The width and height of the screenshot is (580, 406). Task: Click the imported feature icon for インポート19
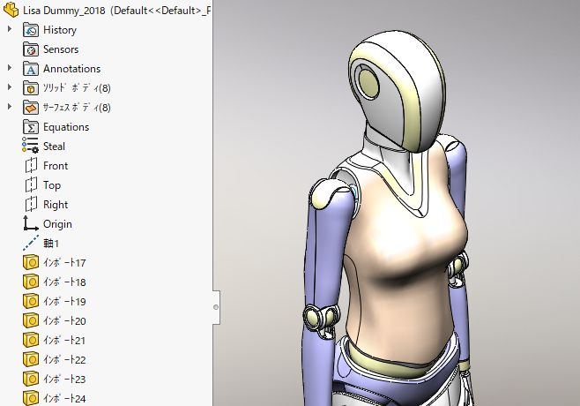click(x=31, y=301)
